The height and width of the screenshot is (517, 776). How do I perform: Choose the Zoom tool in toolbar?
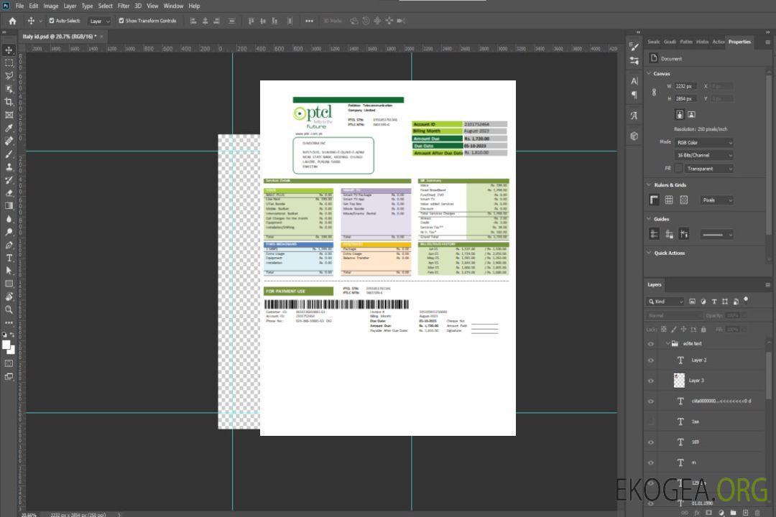tap(9, 309)
